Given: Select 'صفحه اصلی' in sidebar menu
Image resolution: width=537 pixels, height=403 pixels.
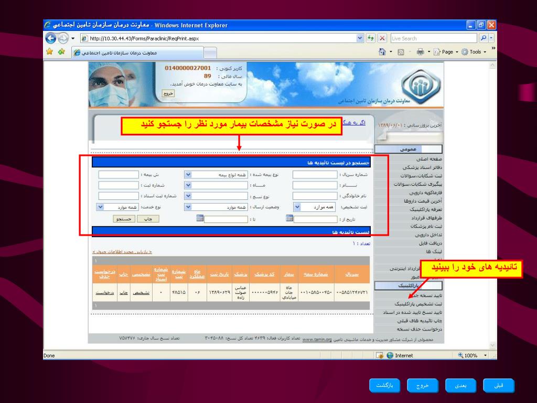Looking at the screenshot, I should 429,159.
